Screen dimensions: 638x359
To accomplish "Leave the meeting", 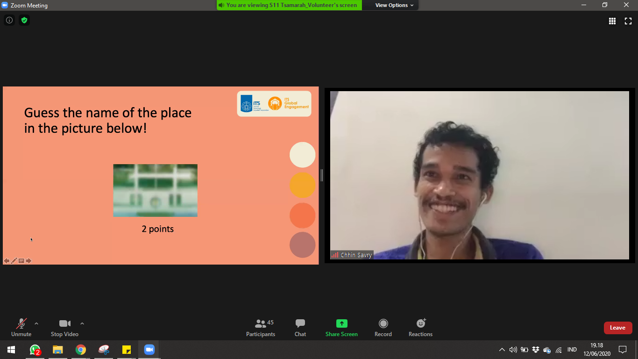I will point(617,328).
